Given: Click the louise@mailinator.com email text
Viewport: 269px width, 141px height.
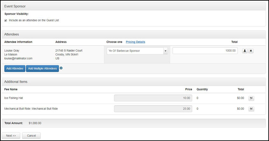Looking at the screenshot, I should pos(18,59).
